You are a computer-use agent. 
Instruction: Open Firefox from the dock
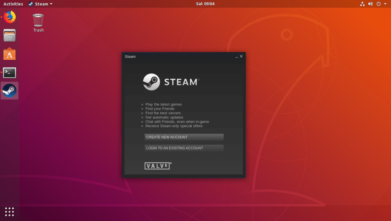10,17
